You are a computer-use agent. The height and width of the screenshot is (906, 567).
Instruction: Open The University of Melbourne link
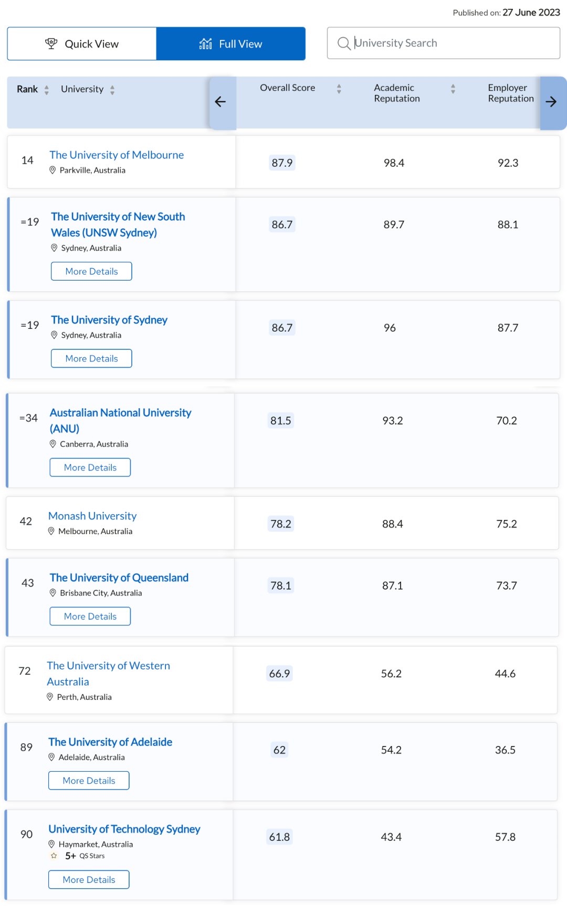117,155
